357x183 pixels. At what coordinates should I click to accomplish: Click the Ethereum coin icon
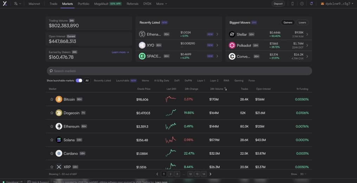59,126
